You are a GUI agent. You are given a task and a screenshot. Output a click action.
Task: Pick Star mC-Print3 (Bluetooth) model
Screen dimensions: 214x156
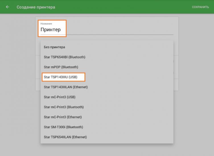pos(63,107)
